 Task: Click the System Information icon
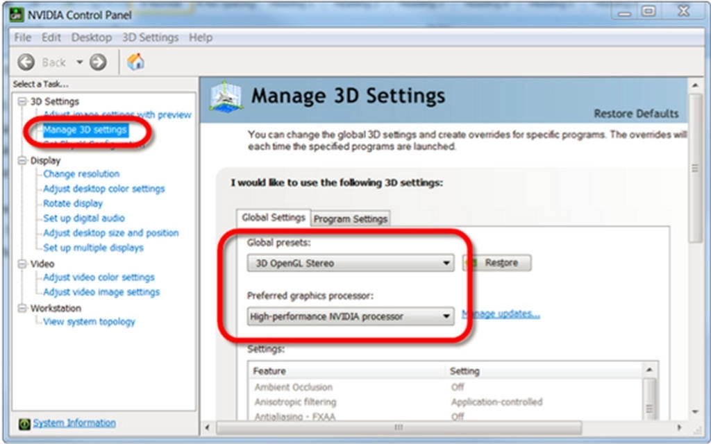click(24, 423)
